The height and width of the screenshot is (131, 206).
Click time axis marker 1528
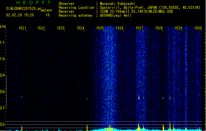(x=159, y=28)
